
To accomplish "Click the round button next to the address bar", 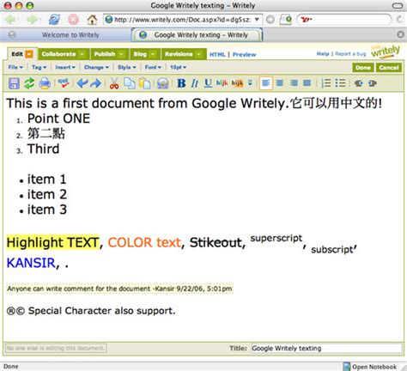I will pyautogui.click(x=270, y=20).
